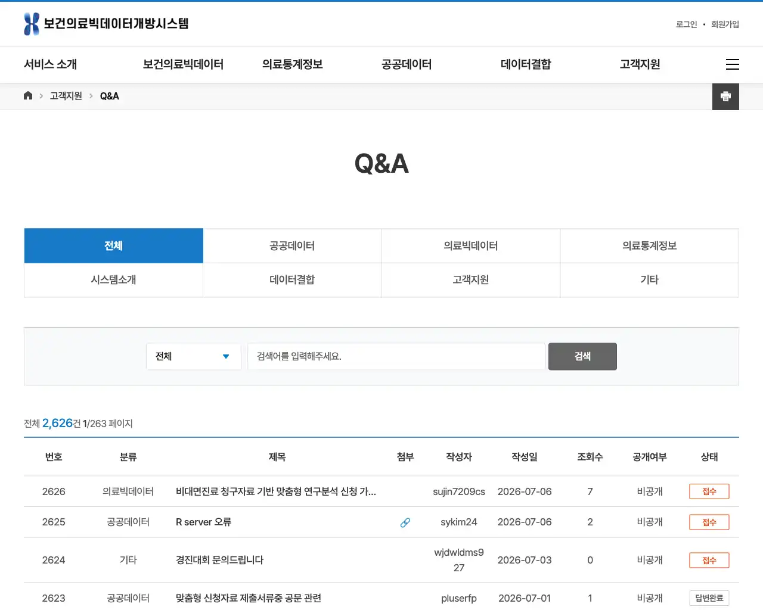Click author sujin7209cs
The width and height of the screenshot is (763, 610).
459,491
